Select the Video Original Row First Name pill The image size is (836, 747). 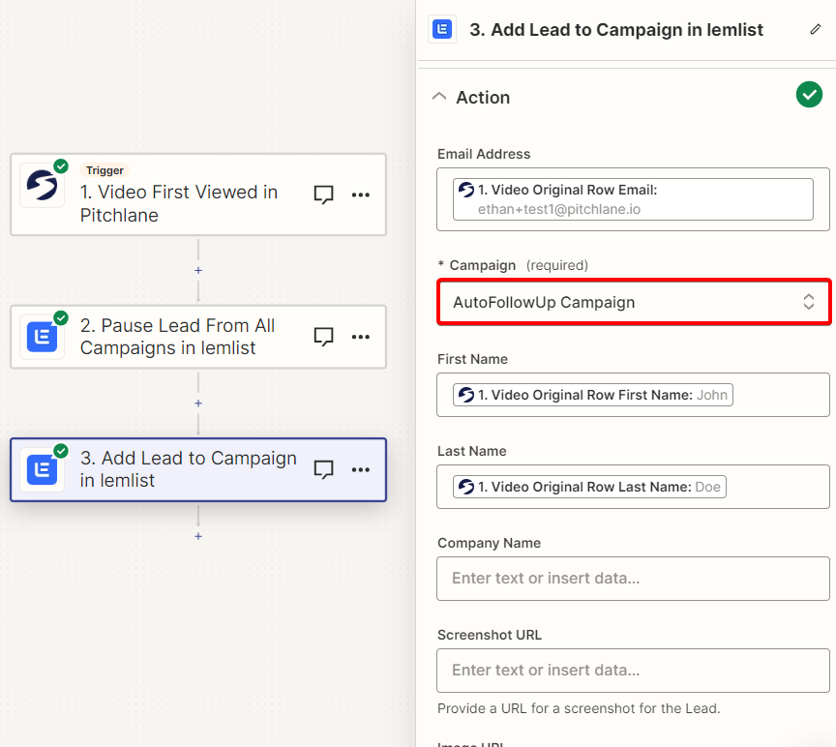(x=593, y=395)
